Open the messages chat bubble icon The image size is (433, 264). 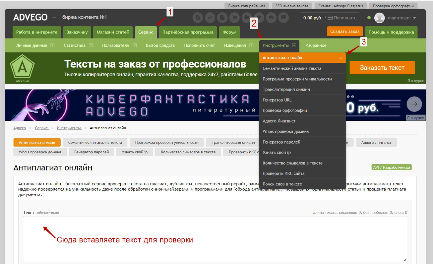point(271,17)
